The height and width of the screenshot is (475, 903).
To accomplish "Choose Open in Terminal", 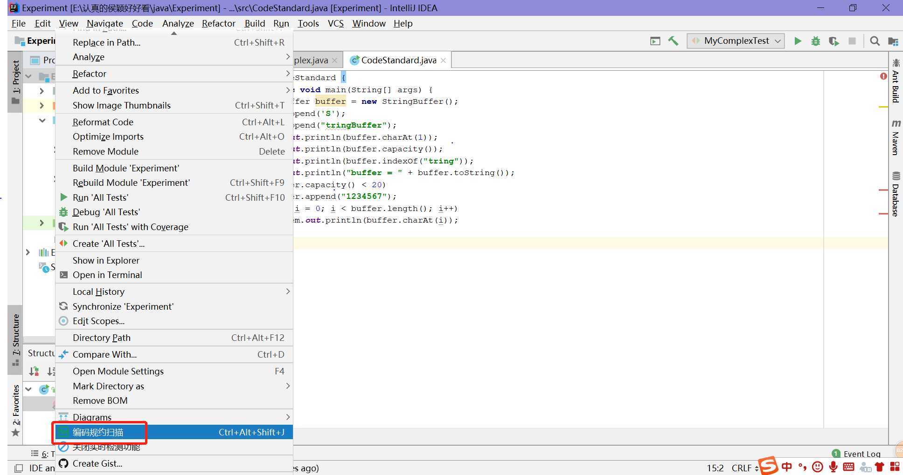I will [x=174, y=275].
